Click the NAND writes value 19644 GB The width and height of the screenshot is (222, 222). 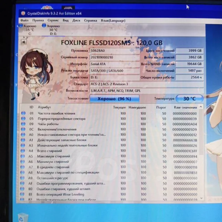(189, 64)
